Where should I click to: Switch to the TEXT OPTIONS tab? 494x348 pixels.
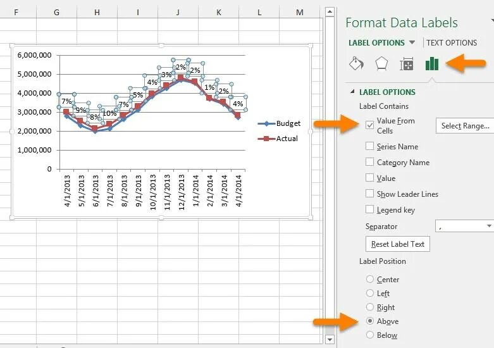coord(452,42)
